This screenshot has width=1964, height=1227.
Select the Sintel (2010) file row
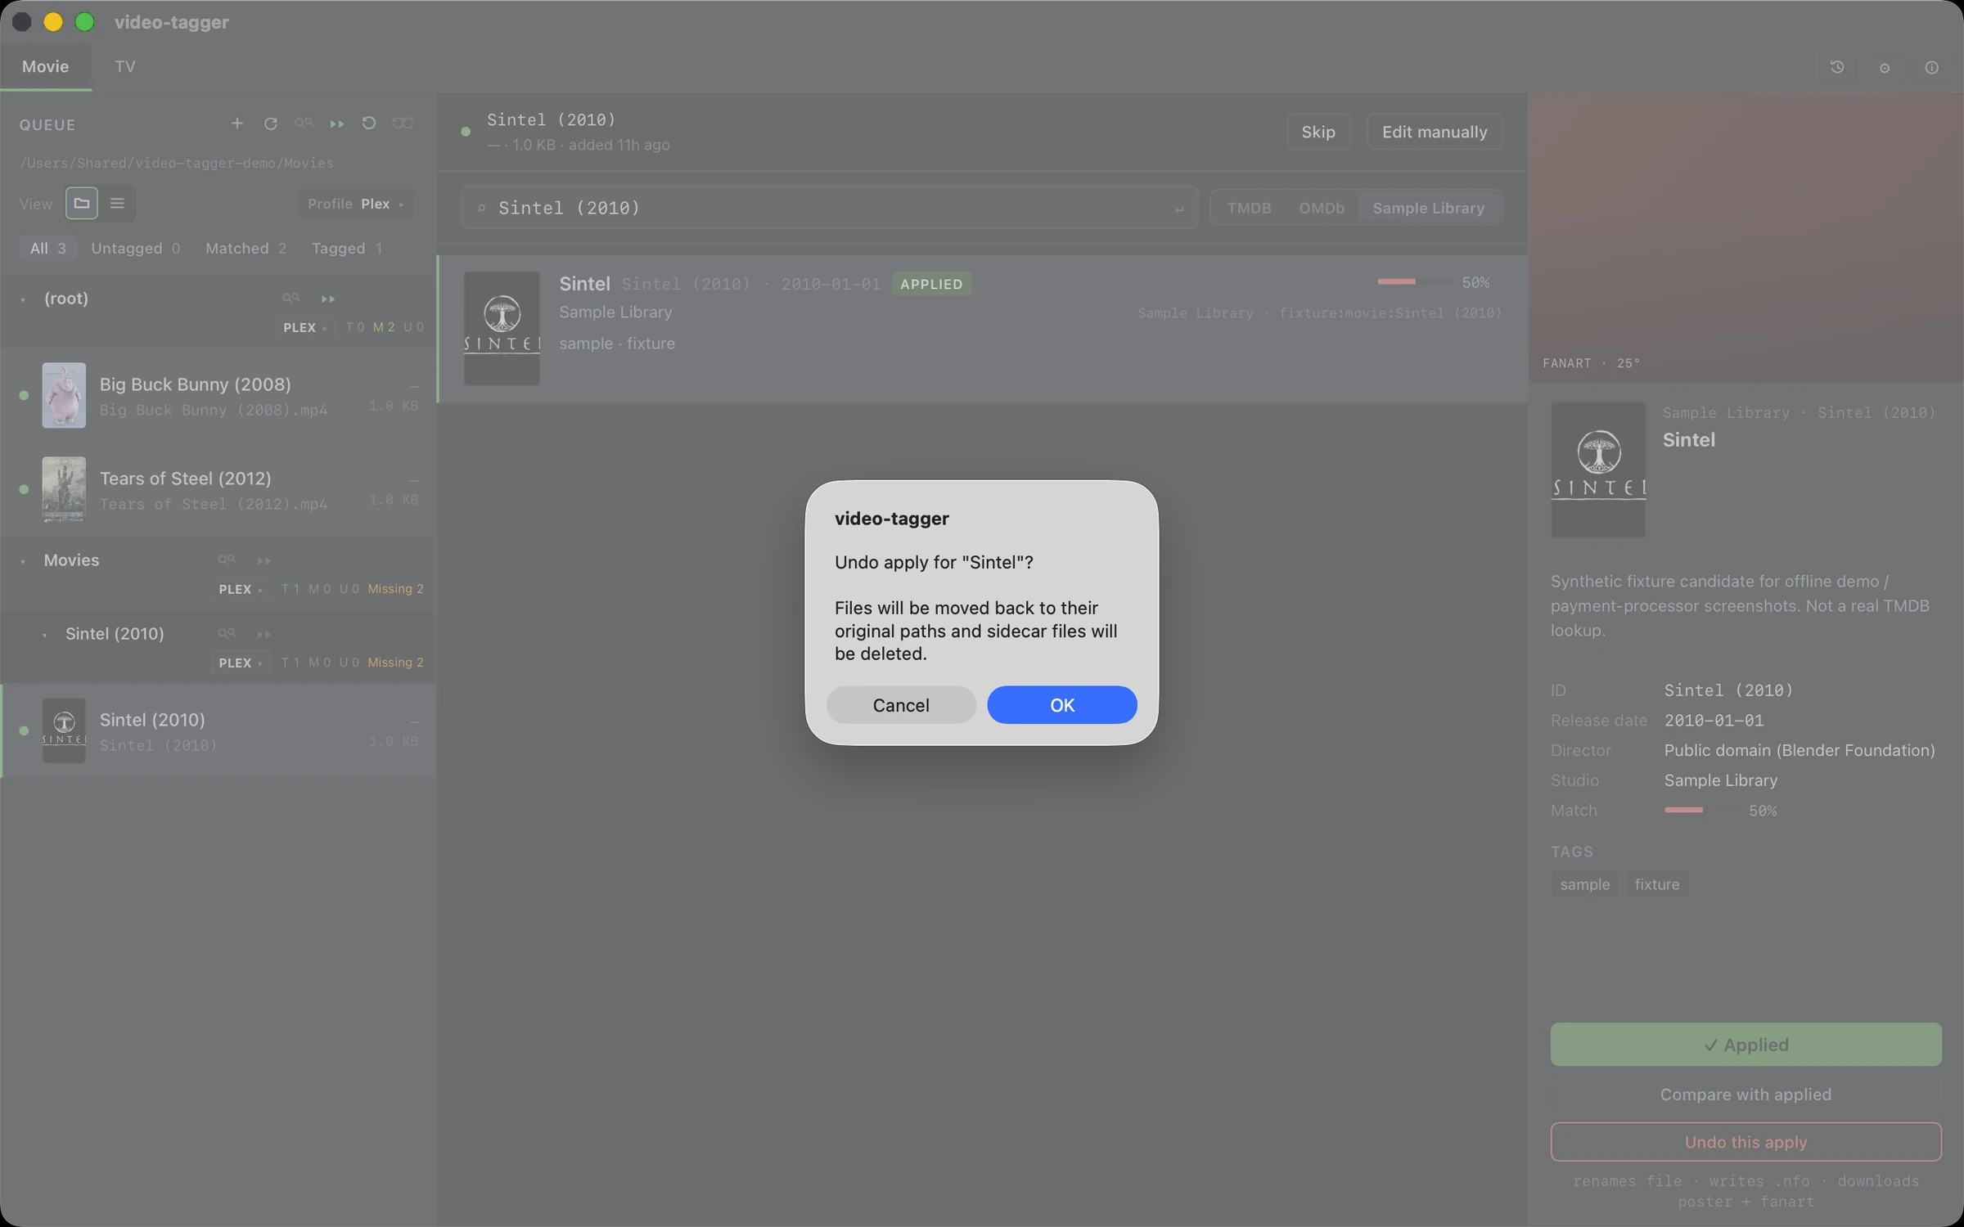click(218, 730)
